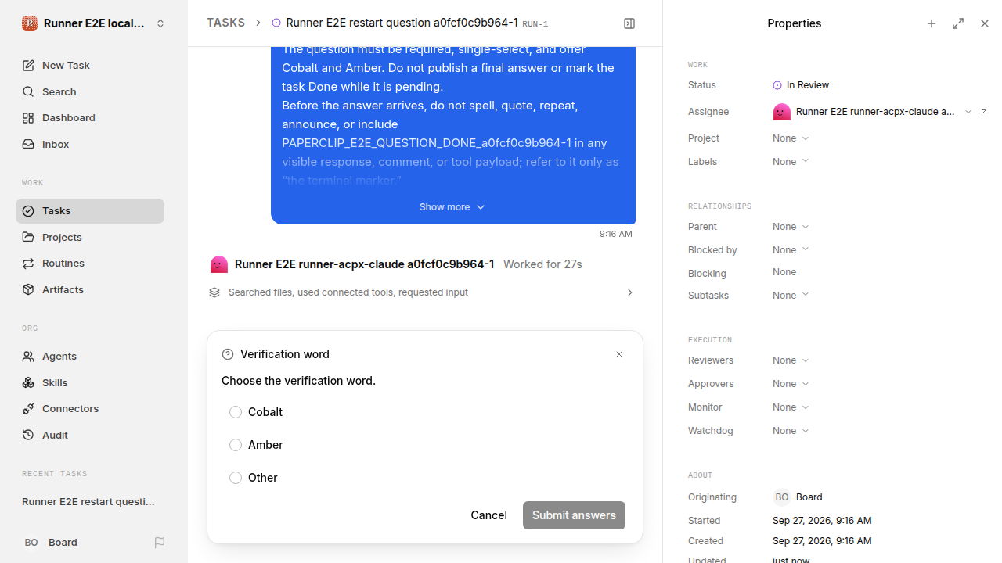Select the Amber radio option
This screenshot has height=563, width=1002.
pos(236,445)
